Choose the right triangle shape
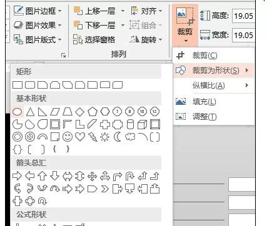The width and height of the screenshot is (267, 226). 43,112
